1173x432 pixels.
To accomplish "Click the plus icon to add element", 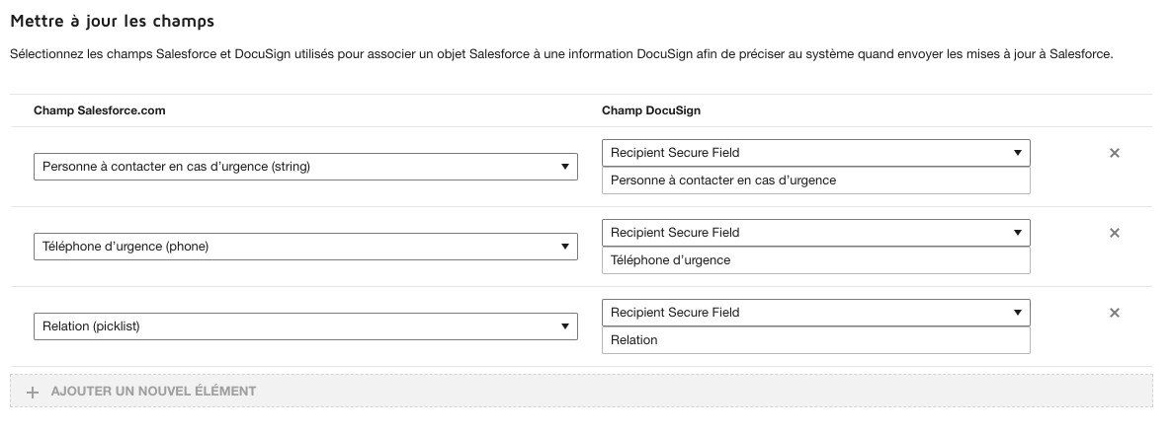I will tap(32, 392).
